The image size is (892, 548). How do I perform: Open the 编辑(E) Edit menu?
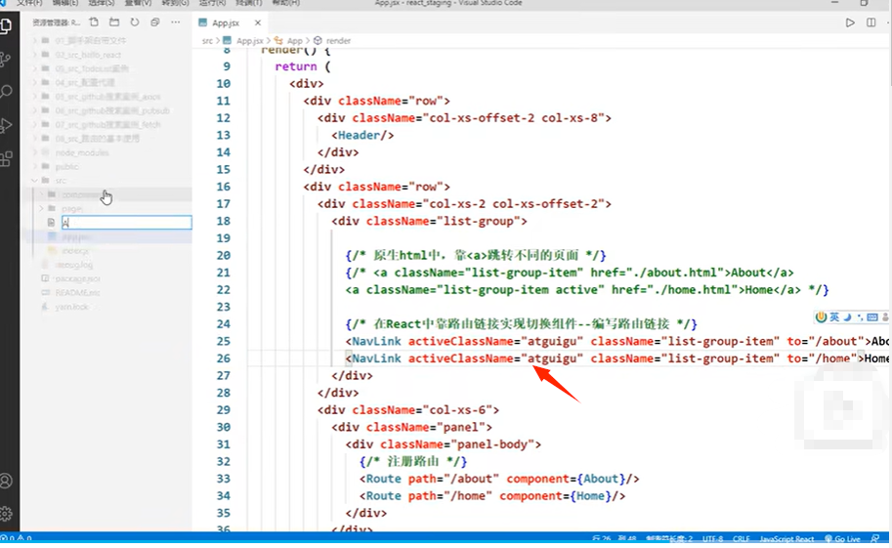click(x=65, y=3)
